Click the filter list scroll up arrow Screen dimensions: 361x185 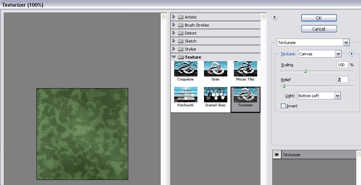click(263, 16)
